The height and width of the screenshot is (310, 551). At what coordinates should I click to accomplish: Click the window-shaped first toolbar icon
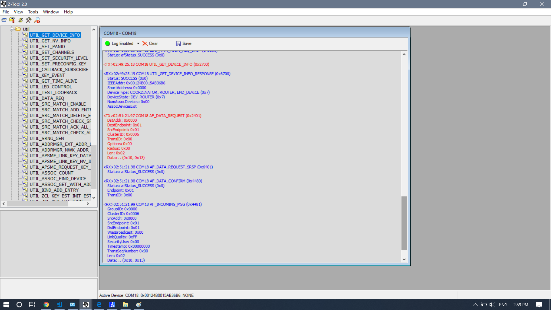(x=4, y=20)
